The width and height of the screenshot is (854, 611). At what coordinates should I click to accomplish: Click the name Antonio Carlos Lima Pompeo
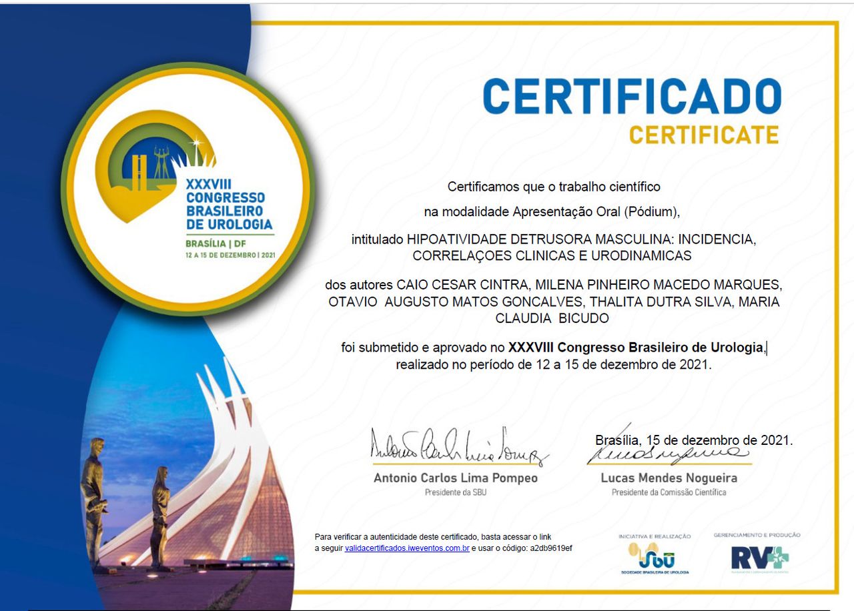[x=455, y=478]
